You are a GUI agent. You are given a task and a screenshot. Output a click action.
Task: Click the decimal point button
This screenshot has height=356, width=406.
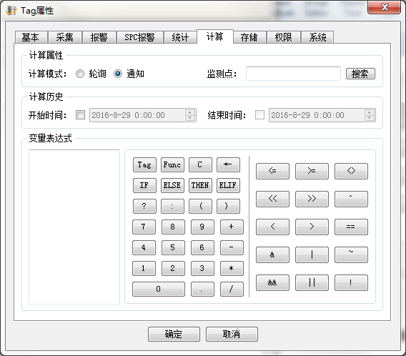click(202, 289)
